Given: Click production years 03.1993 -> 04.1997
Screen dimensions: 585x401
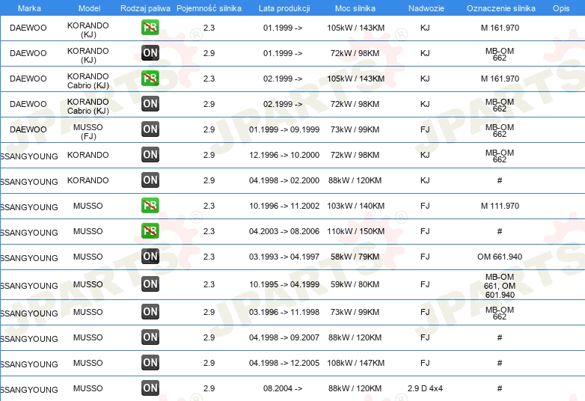Looking at the screenshot, I should pyautogui.click(x=284, y=257).
